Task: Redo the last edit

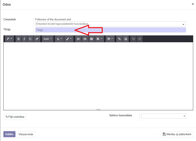Action: [140, 39]
